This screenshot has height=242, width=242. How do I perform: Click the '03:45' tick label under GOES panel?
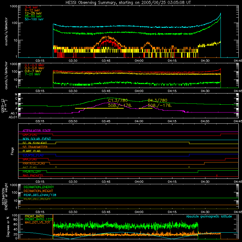point(106,121)
